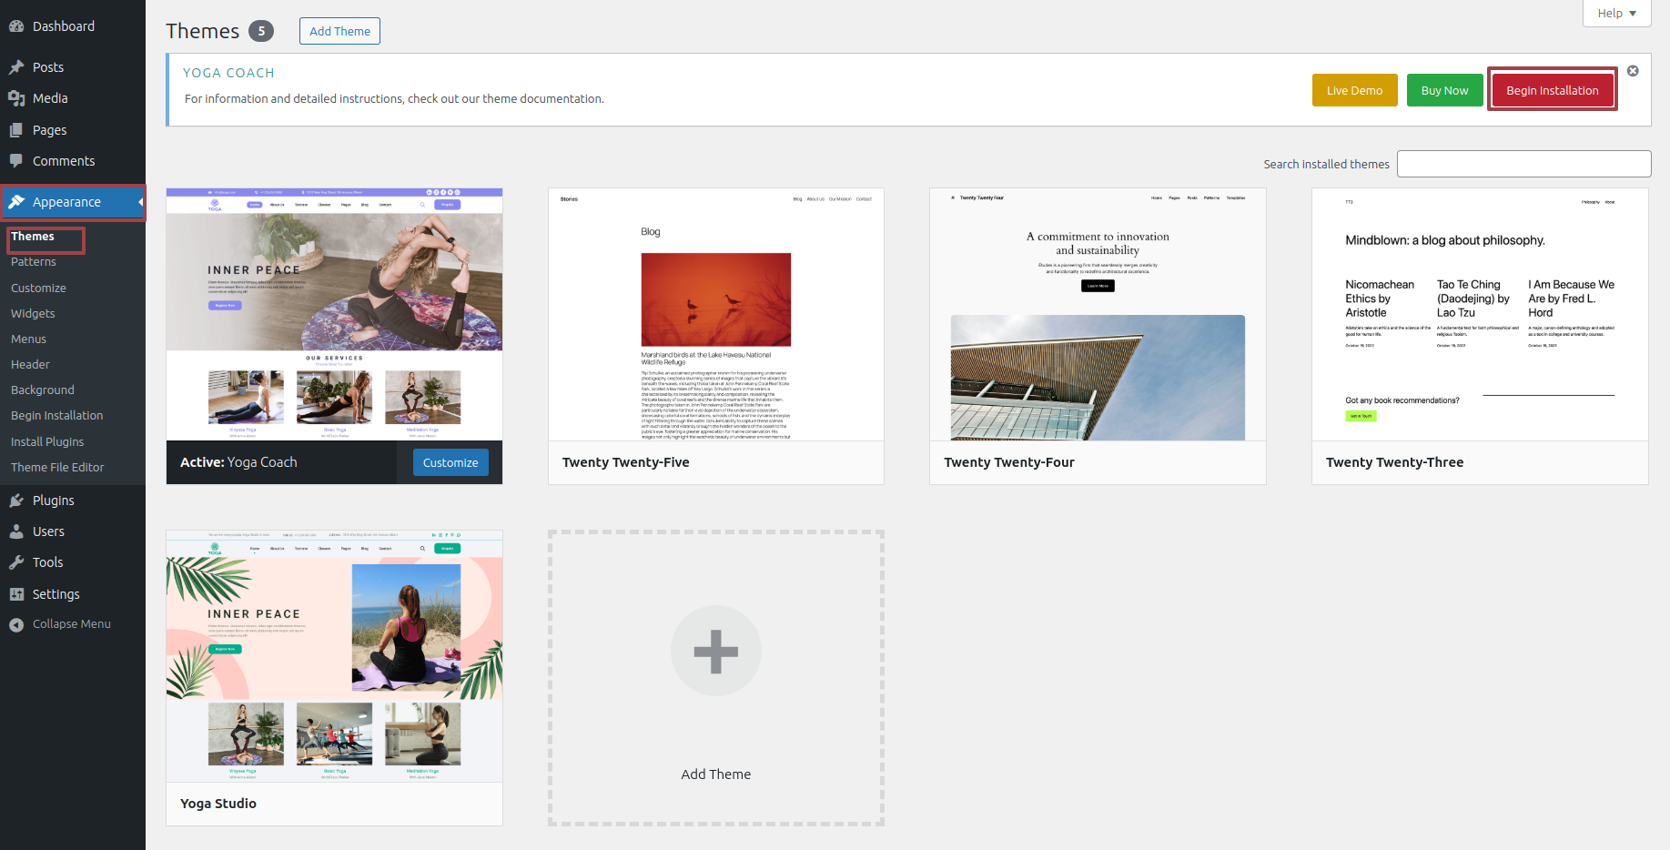Open the Theme File Editor
Viewport: 1670px width, 850px height.
click(x=57, y=467)
